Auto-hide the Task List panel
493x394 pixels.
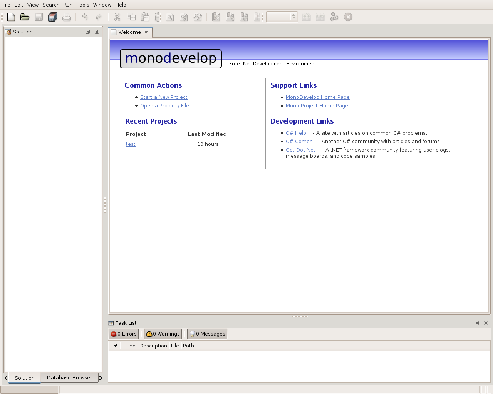(477, 323)
